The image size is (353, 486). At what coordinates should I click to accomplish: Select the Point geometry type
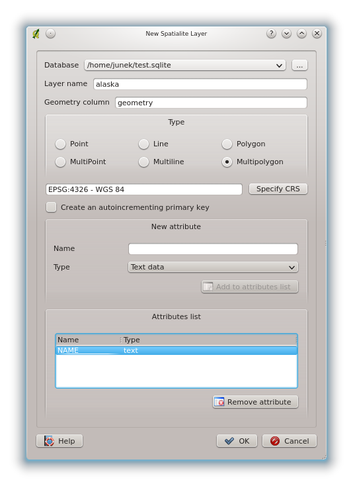click(60, 144)
